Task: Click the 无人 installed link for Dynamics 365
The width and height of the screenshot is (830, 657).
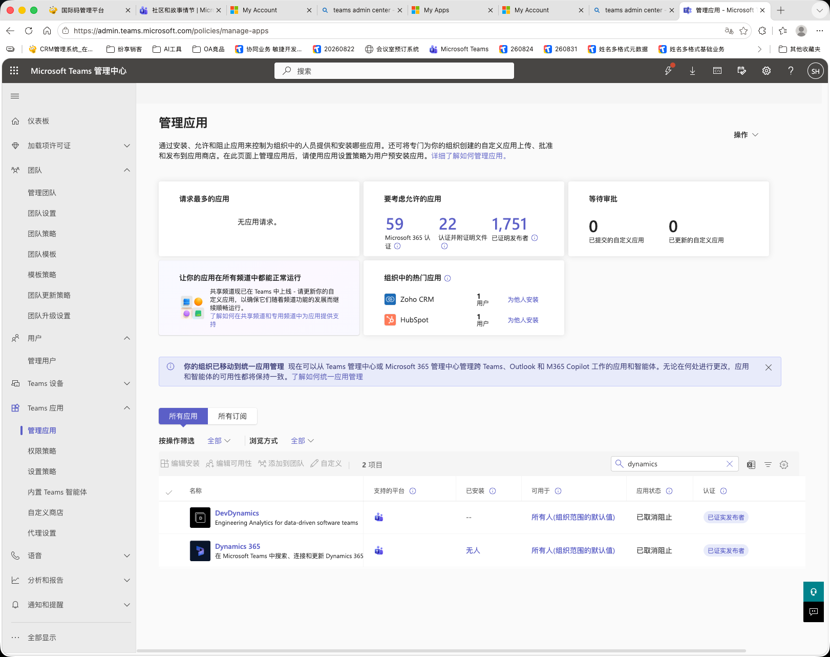Action: click(x=473, y=550)
